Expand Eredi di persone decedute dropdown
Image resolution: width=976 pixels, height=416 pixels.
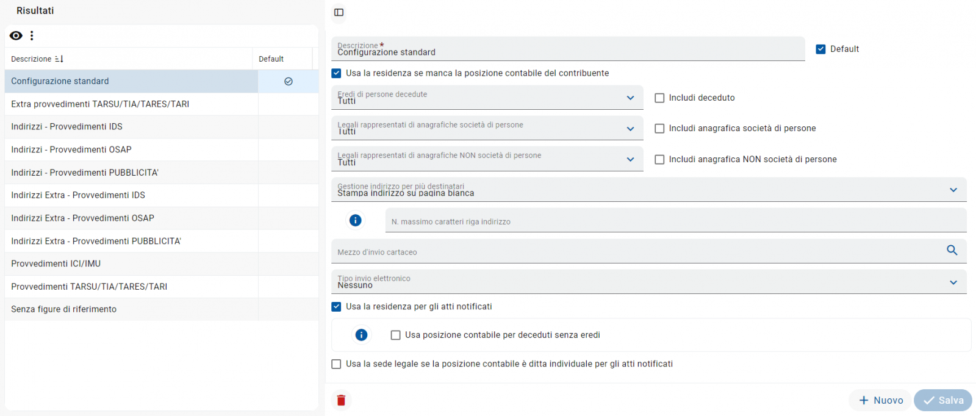pos(630,98)
